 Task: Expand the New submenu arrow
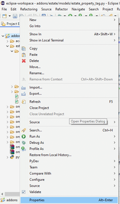tap(115, 20)
